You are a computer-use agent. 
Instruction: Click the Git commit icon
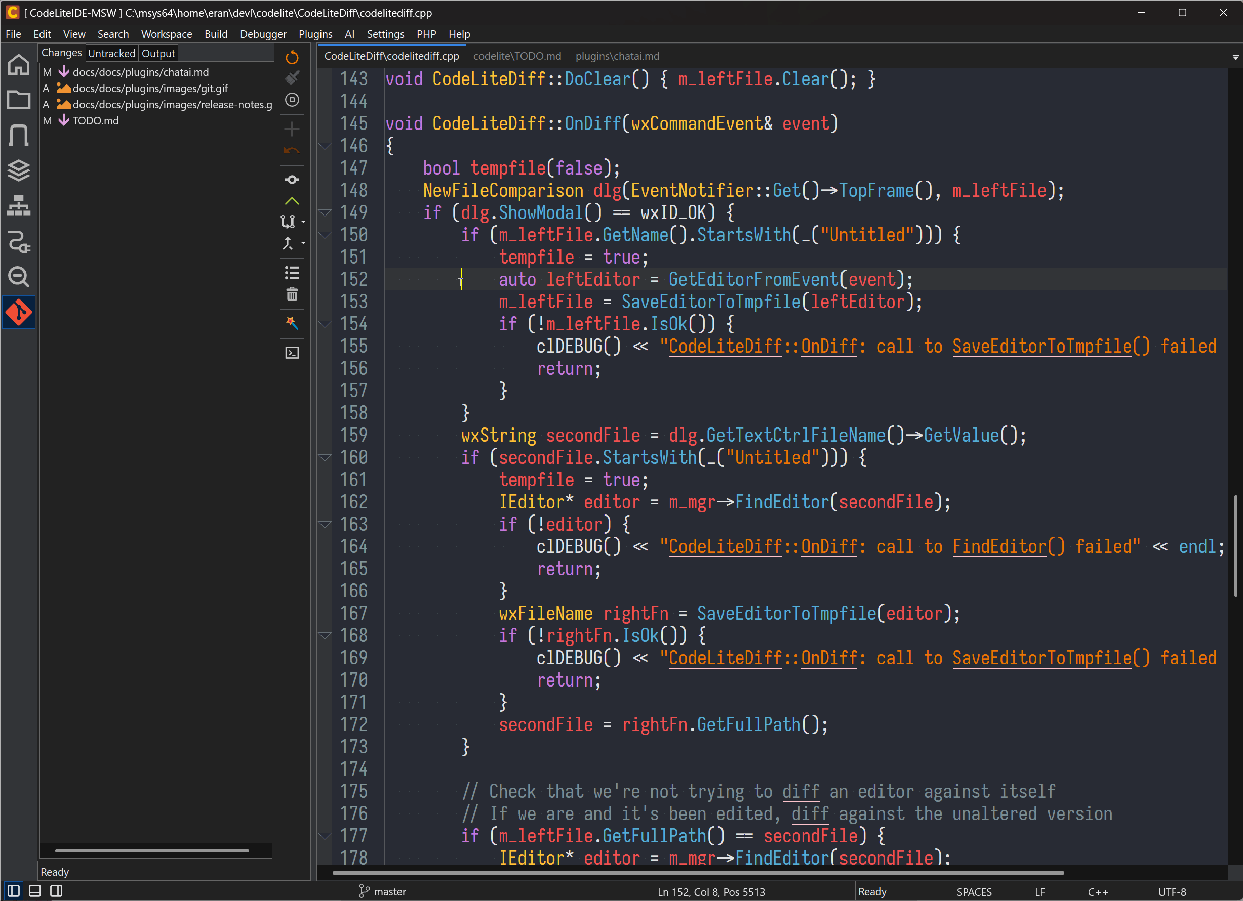(x=292, y=180)
